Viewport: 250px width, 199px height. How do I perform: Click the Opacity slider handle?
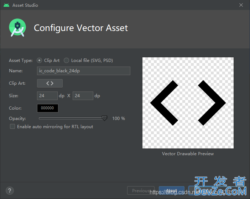tap(104, 118)
